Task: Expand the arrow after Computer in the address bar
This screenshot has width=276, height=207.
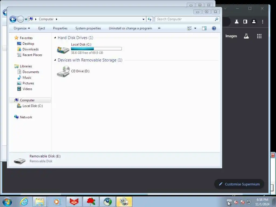Action: tap(57, 19)
